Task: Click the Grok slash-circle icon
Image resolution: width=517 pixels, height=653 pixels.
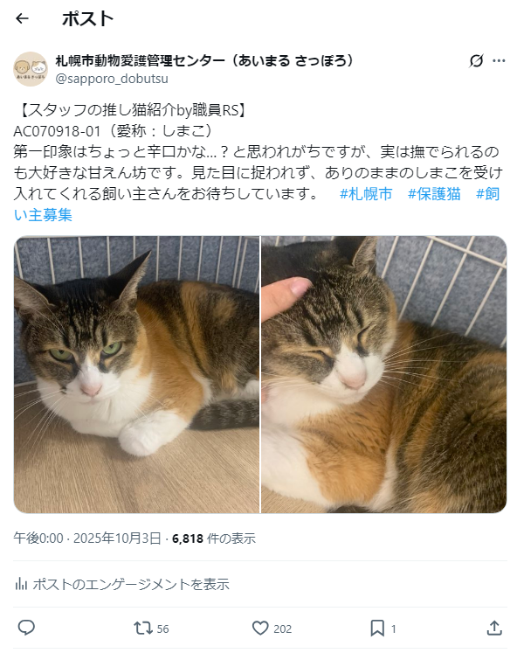Action: [x=476, y=61]
